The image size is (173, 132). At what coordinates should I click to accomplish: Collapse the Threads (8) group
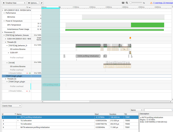pyautogui.click(x=5, y=42)
